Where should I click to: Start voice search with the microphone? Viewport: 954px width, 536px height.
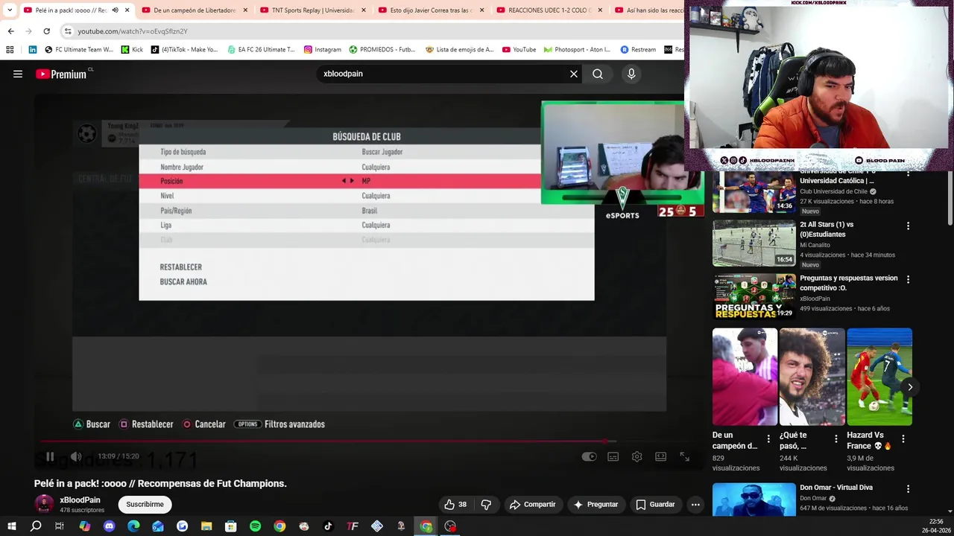tap(631, 74)
